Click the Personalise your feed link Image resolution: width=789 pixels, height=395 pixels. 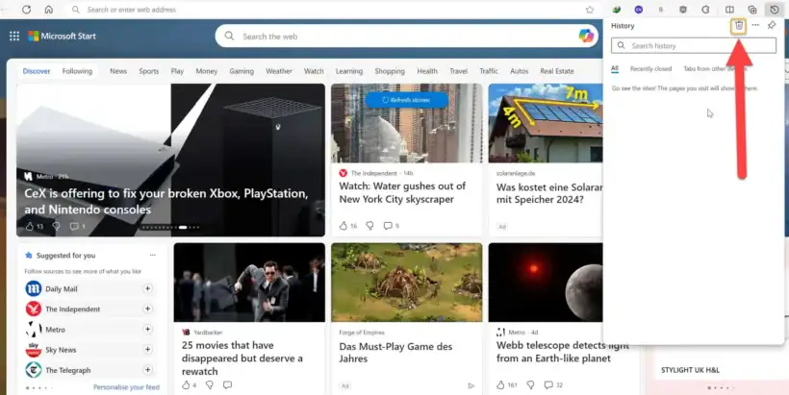coord(126,387)
